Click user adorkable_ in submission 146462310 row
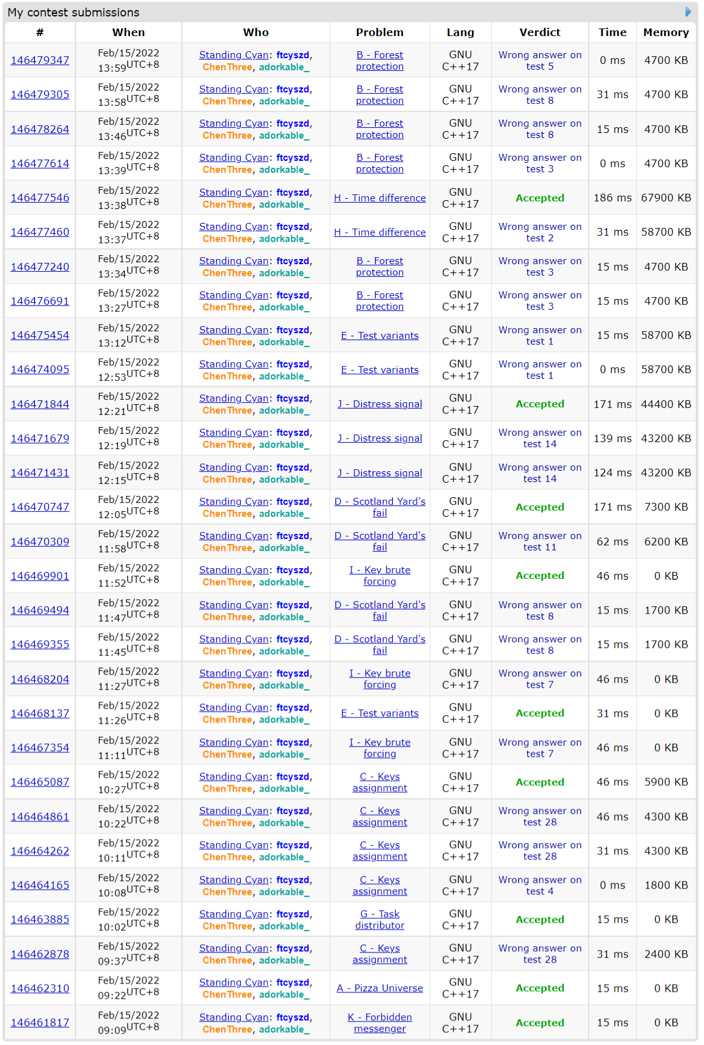Image resolution: width=704 pixels, height=1045 pixels. [284, 995]
